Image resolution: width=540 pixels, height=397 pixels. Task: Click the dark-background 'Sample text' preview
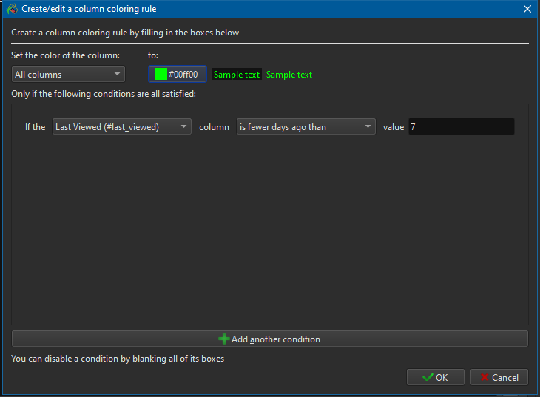coord(237,75)
